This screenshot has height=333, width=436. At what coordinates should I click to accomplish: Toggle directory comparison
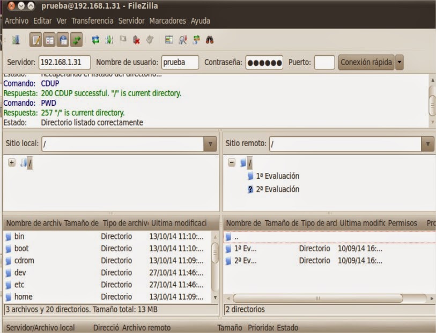pyautogui.click(x=183, y=40)
